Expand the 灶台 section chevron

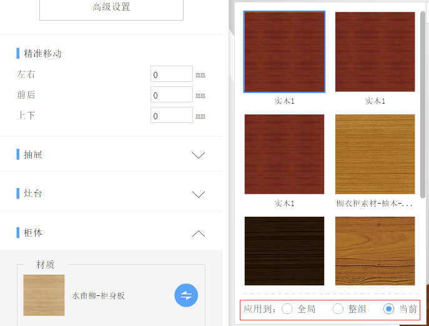tap(199, 194)
